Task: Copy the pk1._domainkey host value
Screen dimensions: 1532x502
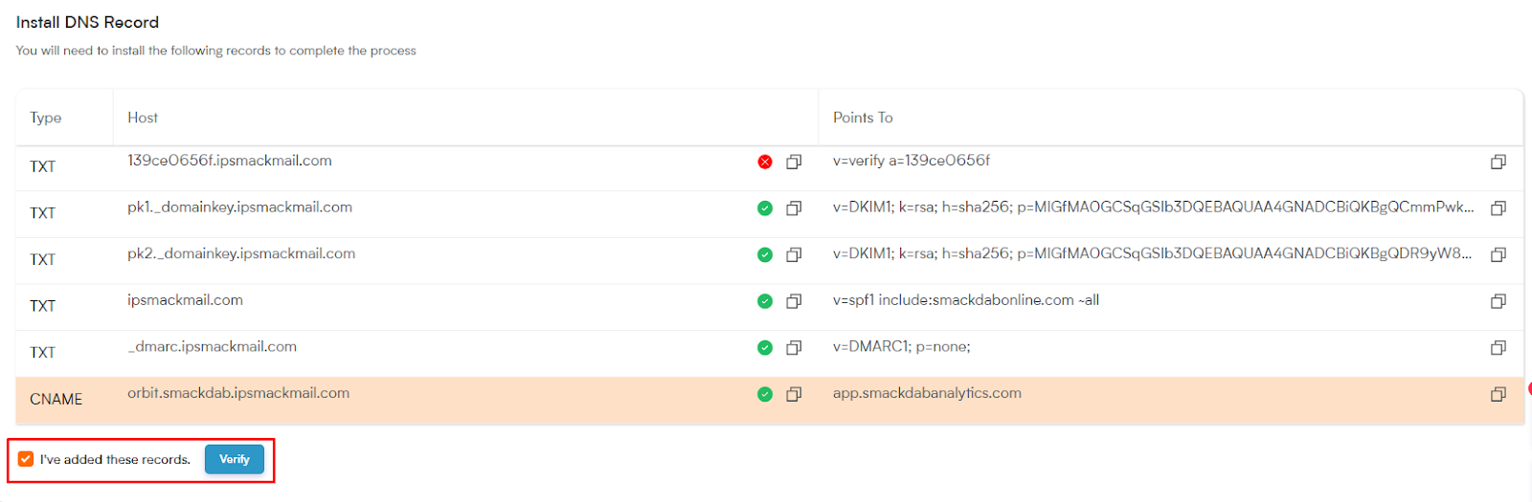Action: (794, 207)
